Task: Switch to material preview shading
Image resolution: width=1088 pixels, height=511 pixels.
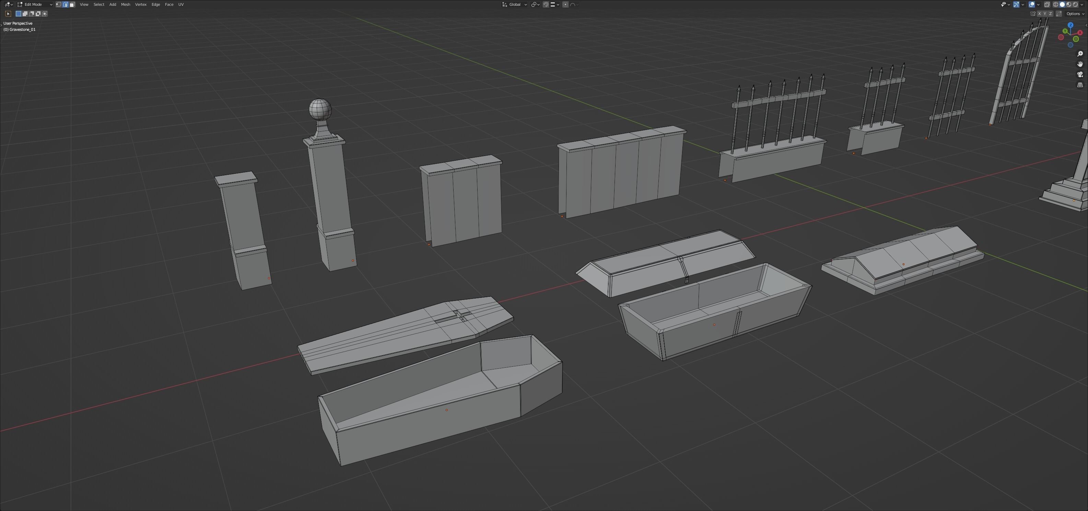Action: pos(1068,5)
